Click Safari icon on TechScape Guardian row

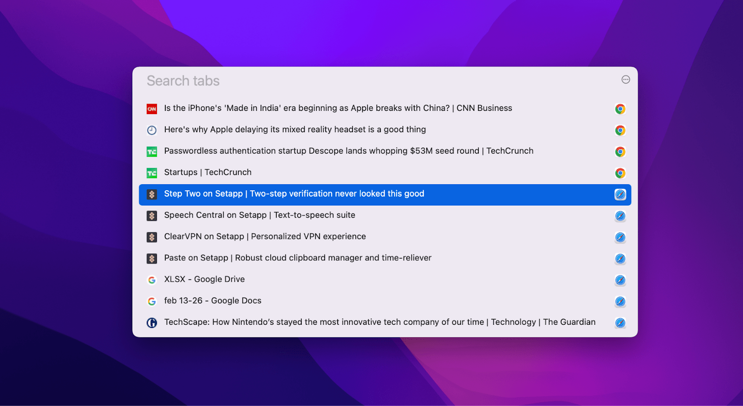point(620,323)
